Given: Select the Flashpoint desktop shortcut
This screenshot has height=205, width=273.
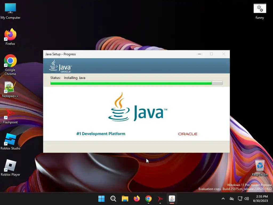Looking at the screenshot, I should click(x=10, y=116).
